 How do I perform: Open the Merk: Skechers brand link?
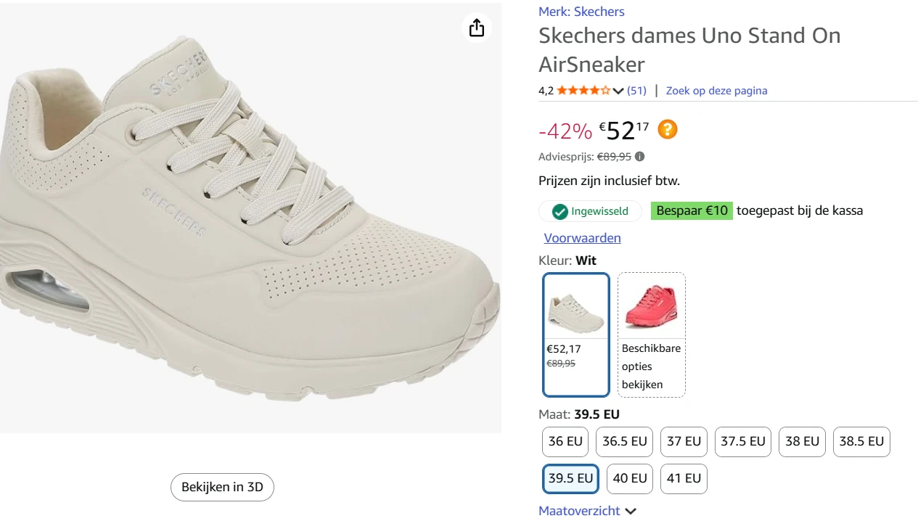point(581,12)
